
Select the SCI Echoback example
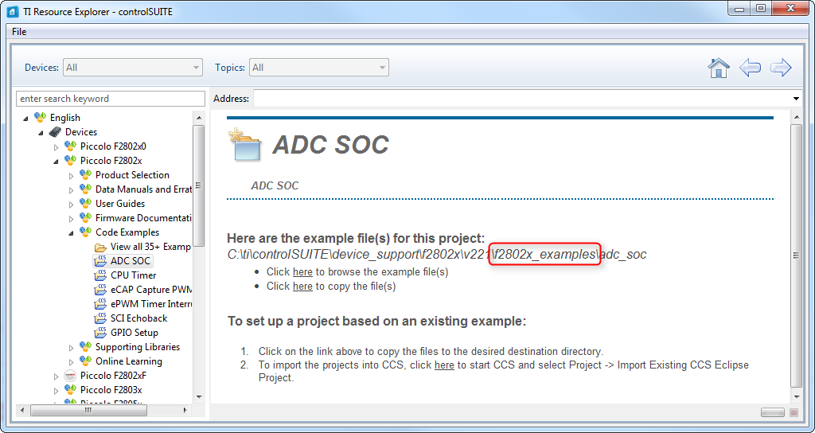tap(138, 318)
